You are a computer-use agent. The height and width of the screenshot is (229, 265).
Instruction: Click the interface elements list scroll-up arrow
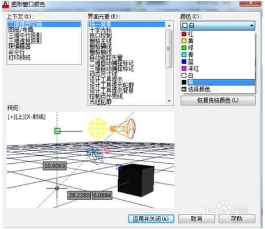pos(169,25)
